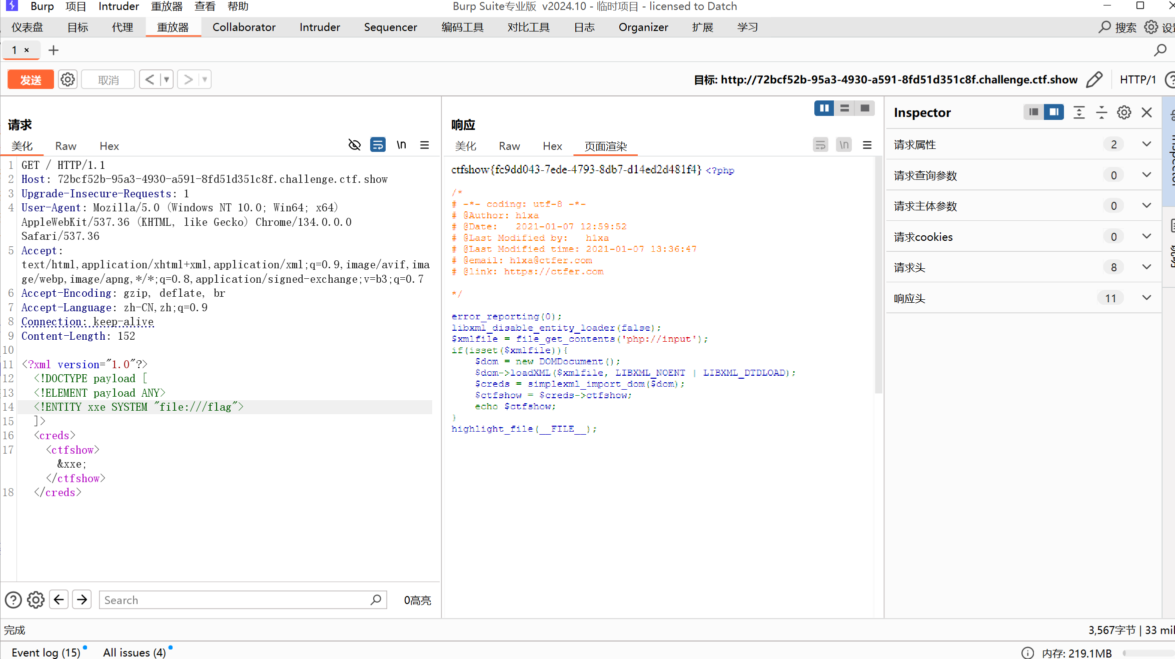Toggle show newline characters in request

click(x=401, y=145)
